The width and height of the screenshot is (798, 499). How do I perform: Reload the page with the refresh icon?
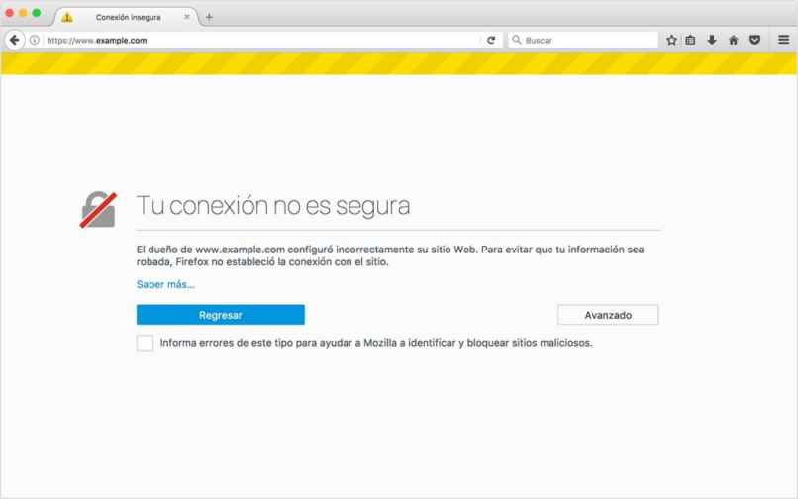point(491,40)
